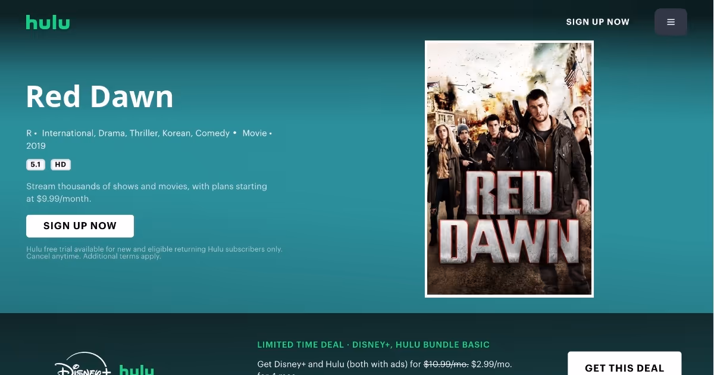Click the Hulu free trial disclaimer text
The width and height of the screenshot is (714, 375).
154,252
